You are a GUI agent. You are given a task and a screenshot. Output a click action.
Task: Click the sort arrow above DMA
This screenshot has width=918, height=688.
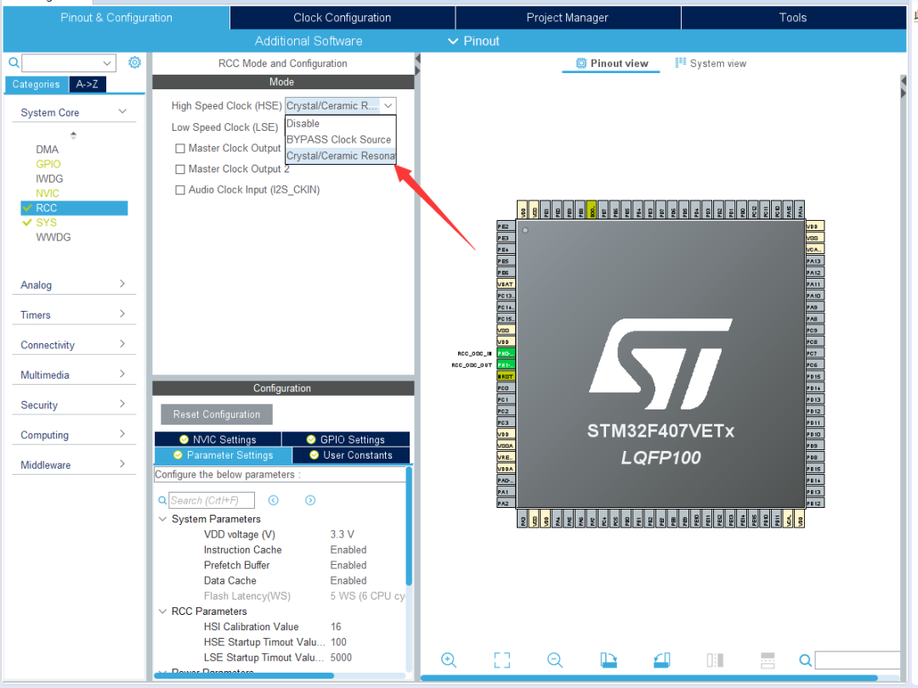click(73, 135)
